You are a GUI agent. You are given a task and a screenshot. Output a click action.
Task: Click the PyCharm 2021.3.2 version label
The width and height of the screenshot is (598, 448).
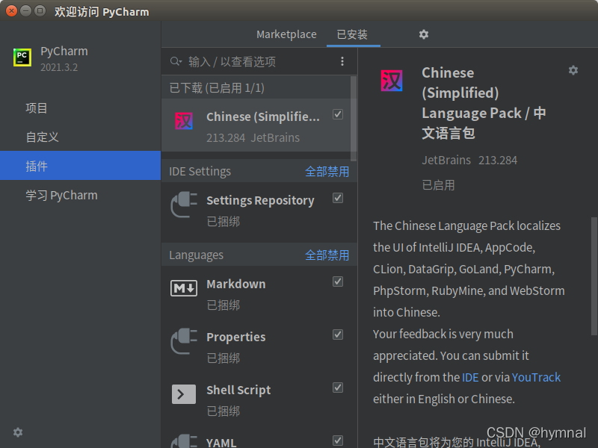click(59, 67)
